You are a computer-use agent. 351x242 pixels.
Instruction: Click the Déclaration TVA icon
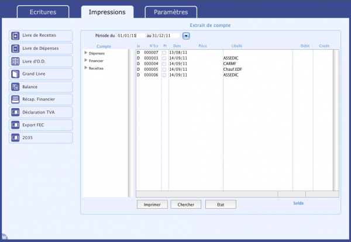pos(15,112)
